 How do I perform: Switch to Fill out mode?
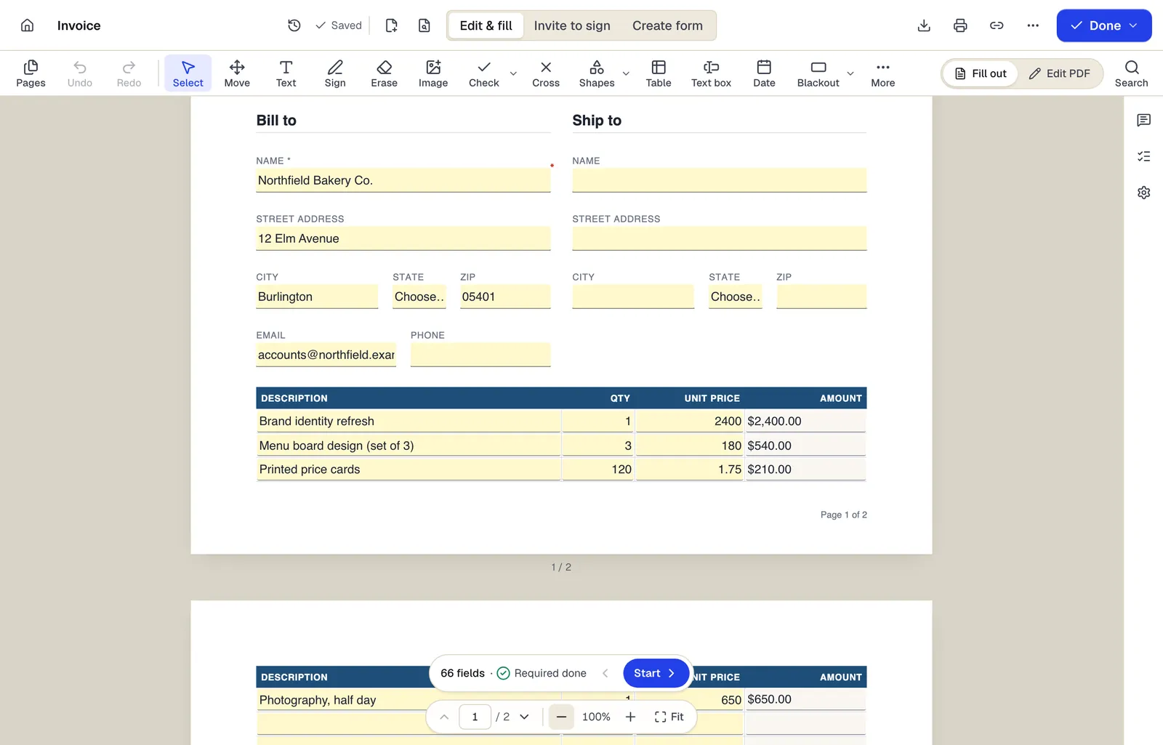click(x=980, y=73)
